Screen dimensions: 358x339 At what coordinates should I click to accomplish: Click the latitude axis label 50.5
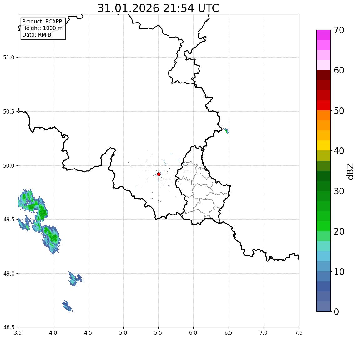(x=9, y=112)
